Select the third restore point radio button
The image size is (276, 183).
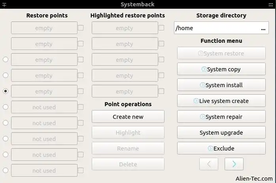coord(6,59)
